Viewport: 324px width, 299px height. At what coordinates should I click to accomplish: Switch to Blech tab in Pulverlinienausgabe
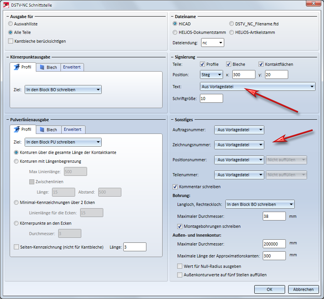(49, 130)
